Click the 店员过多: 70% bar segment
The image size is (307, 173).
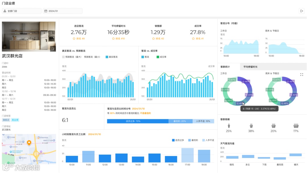[x=138, y=121]
